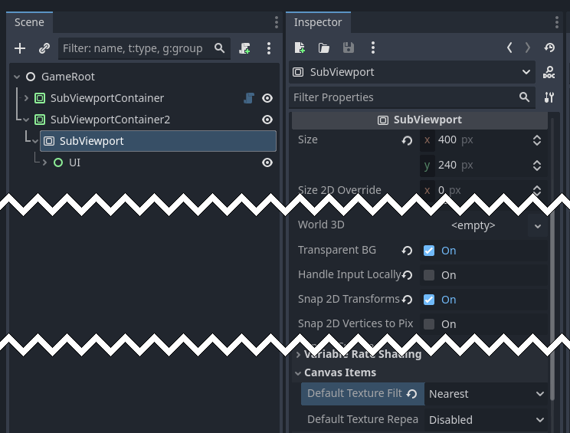Attach a script to selected node

244,48
